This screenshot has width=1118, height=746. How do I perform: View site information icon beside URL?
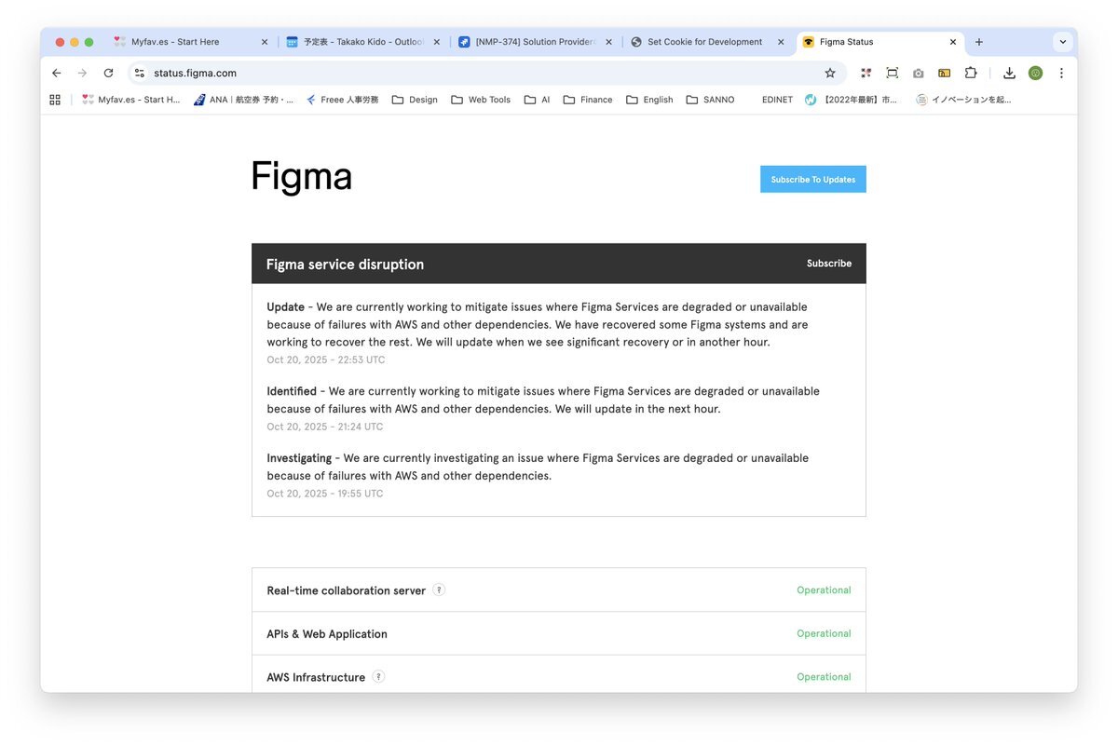pos(139,73)
